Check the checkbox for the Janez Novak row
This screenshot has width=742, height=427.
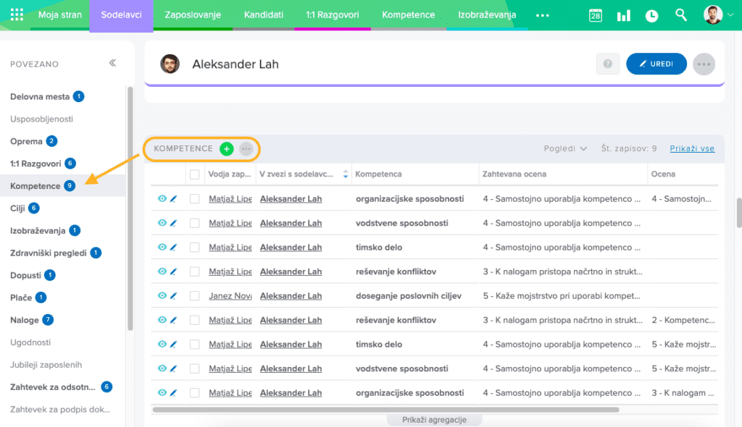click(x=194, y=296)
